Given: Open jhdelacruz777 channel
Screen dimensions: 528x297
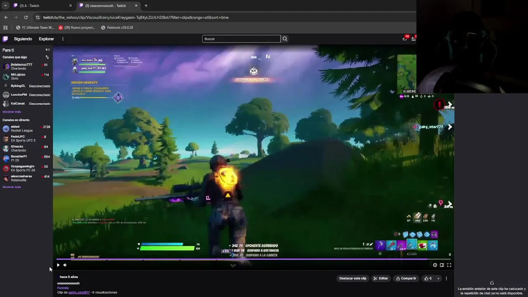Looking at the screenshot, I should [26, 66].
